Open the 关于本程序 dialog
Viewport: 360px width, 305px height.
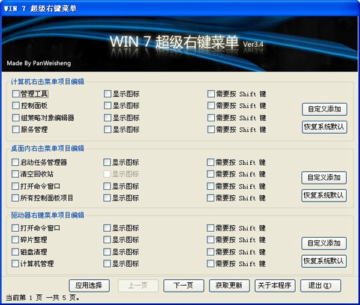point(275,286)
